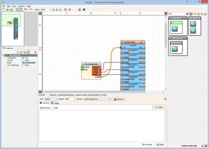
Task: Click the Undo arrow in toolbar
Action: click(x=25, y=10)
